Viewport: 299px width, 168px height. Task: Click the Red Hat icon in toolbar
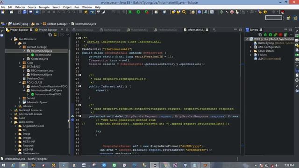click(x=283, y=12)
